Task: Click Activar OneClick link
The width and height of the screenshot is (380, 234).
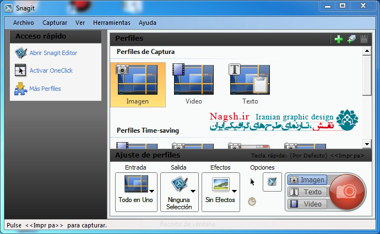Action: pos(51,70)
